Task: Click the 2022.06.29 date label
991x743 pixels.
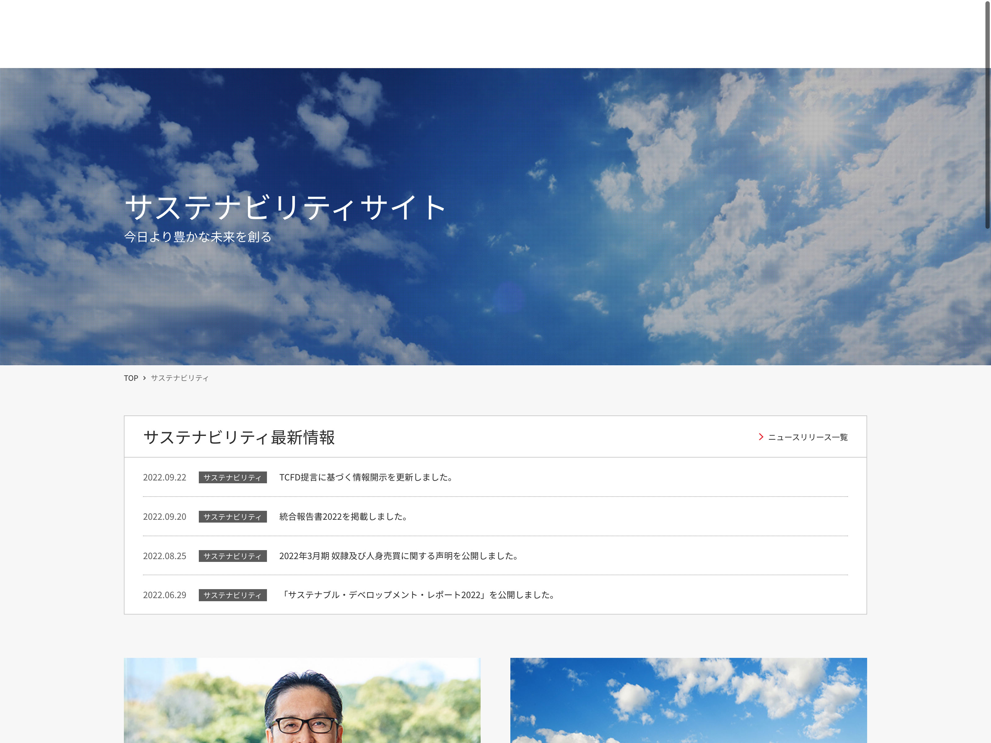Action: click(x=164, y=595)
